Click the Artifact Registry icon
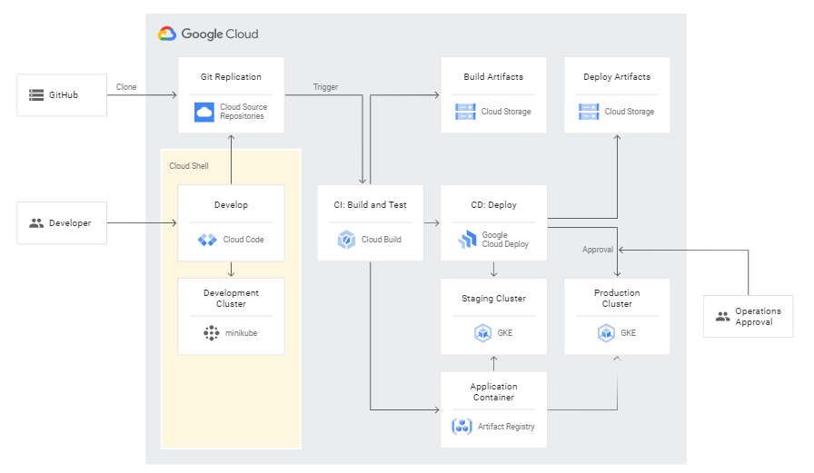The width and height of the screenshot is (814, 473). [x=462, y=427]
